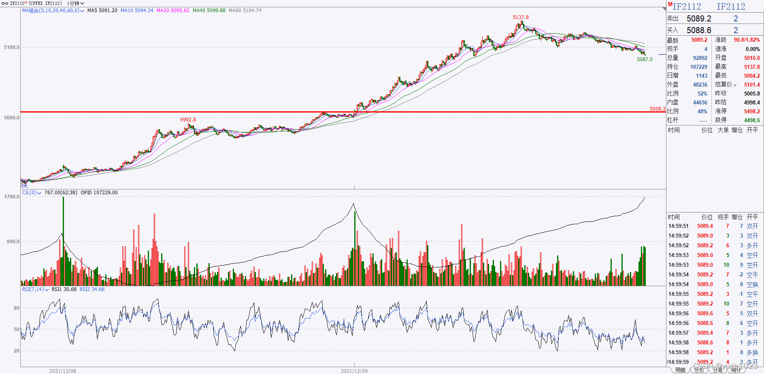Switch to the 分价 tab
764x374 pixels.
pyautogui.click(x=699, y=370)
